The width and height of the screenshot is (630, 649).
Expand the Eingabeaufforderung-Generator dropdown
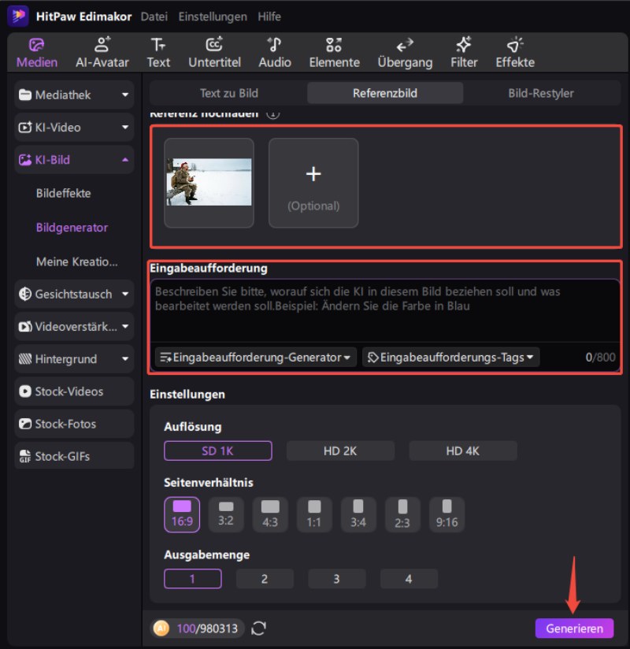(255, 357)
